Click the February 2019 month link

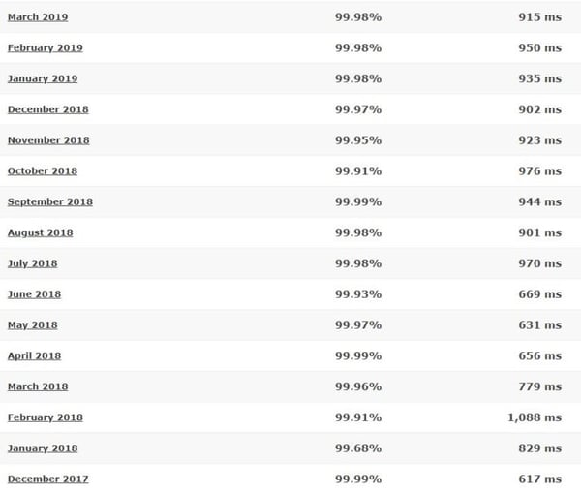coord(46,48)
